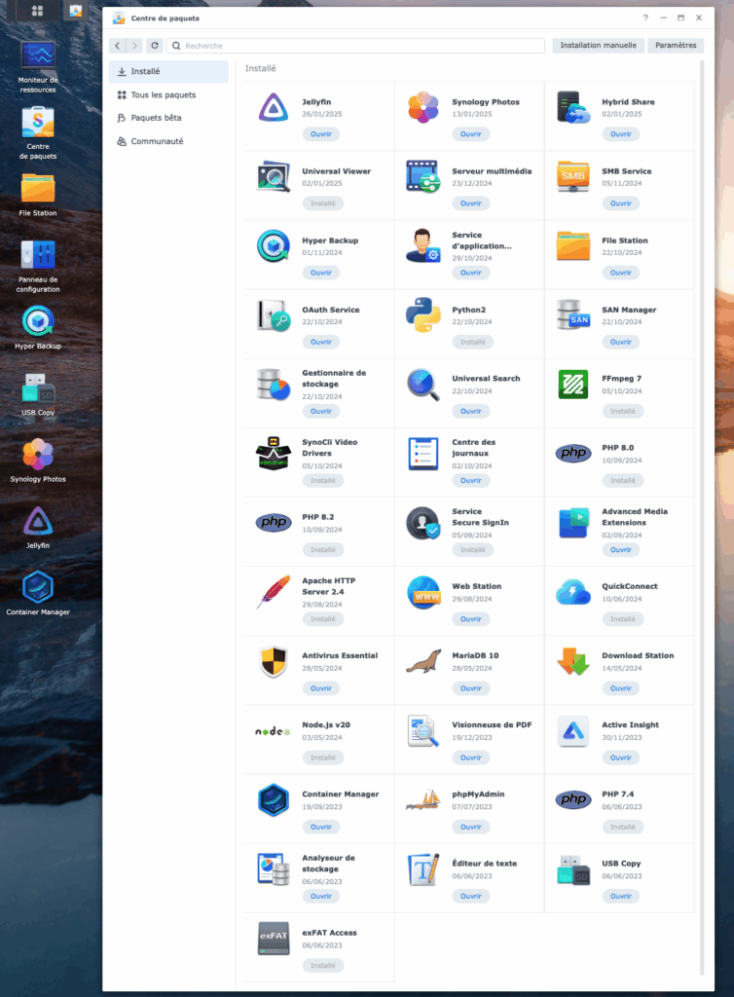This screenshot has height=997, width=734.
Task: Refresh the package list
Action: click(x=155, y=46)
